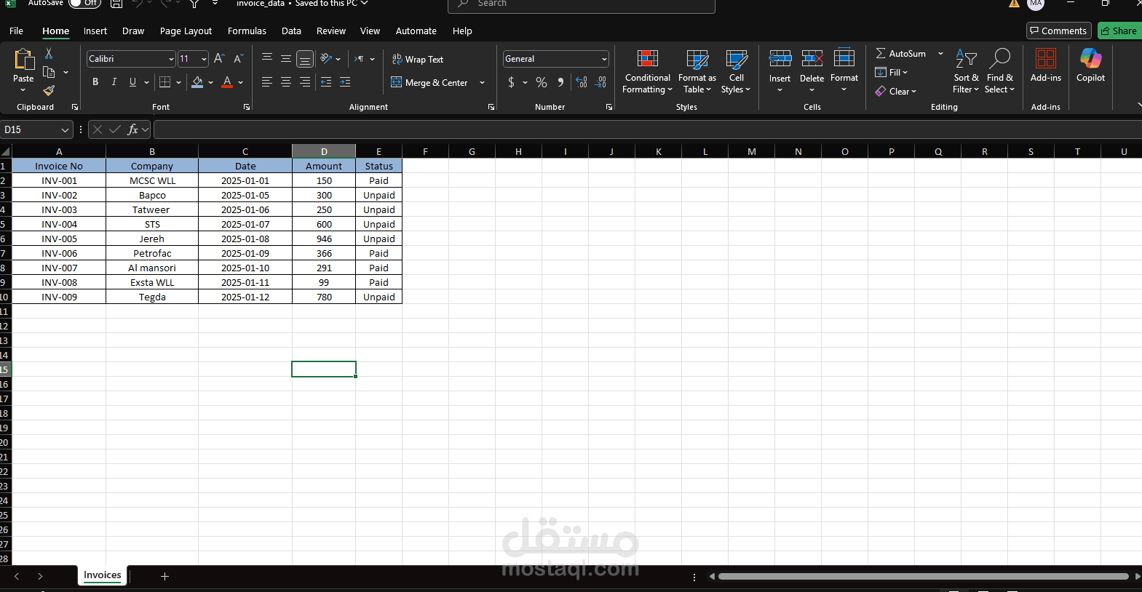Open the Fill dropdown

[892, 72]
